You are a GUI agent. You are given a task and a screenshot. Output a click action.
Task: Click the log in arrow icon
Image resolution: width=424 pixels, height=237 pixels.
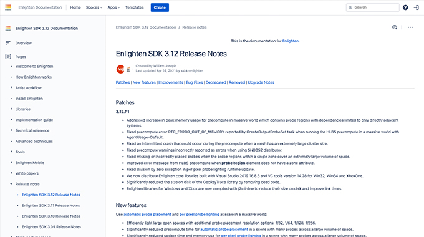point(416,7)
